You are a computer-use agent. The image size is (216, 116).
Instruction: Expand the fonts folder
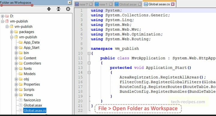pyautogui.click(x=16, y=69)
